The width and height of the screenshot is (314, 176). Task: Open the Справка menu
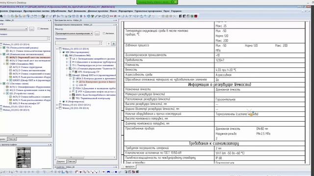pyautogui.click(x=176, y=11)
